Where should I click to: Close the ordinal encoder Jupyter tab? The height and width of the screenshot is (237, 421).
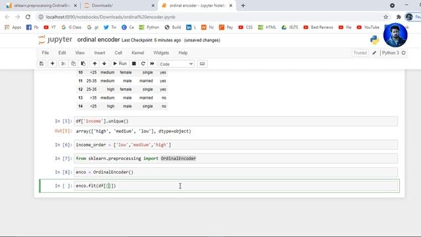point(231,5)
